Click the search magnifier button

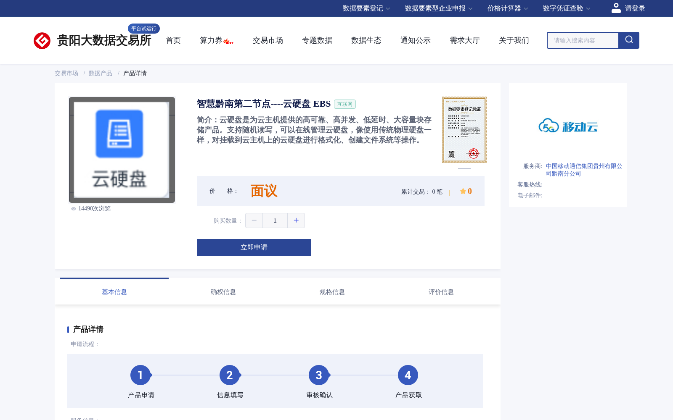click(x=629, y=40)
